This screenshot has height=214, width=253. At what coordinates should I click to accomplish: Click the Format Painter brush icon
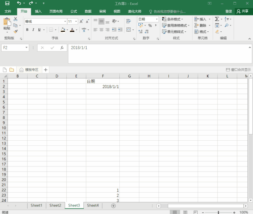point(15,31)
